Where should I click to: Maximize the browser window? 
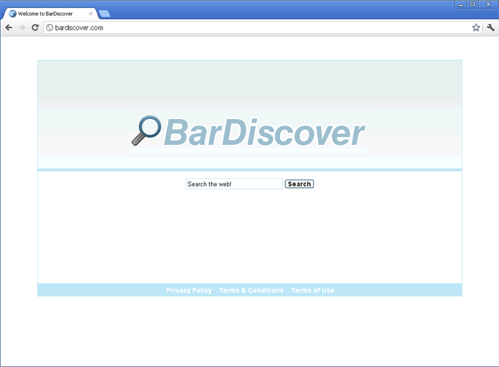(472, 5)
